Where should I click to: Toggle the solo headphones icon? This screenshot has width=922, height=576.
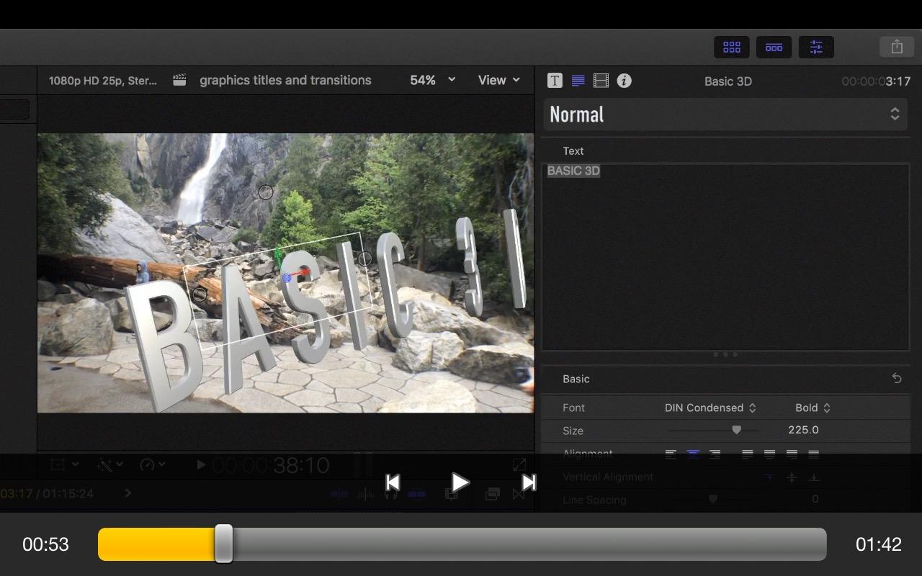(391, 494)
